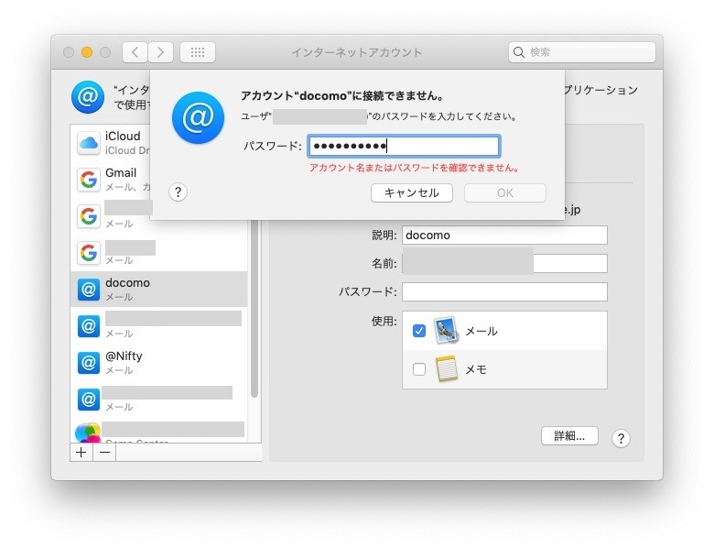The height and width of the screenshot is (548, 714).
Task: Enable the メモ checkbox
Action: 419,368
